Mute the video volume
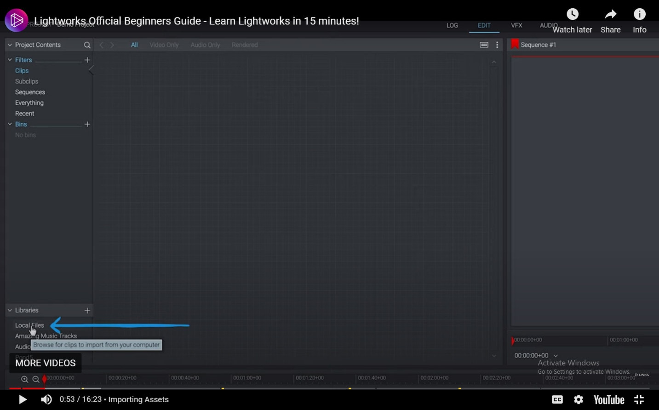 [46, 399]
